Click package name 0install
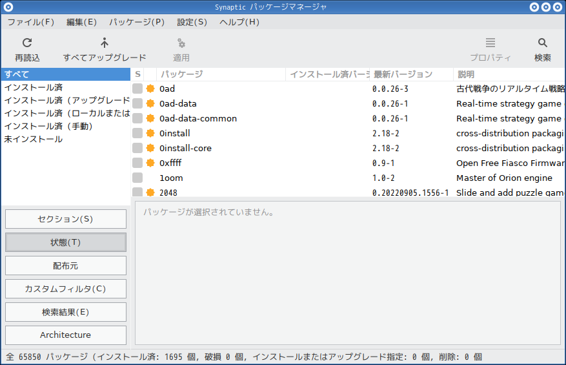 click(175, 133)
